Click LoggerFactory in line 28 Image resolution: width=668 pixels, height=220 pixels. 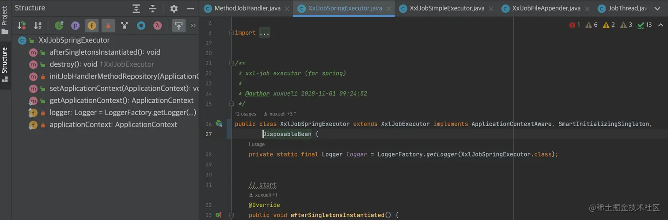(x=400, y=154)
